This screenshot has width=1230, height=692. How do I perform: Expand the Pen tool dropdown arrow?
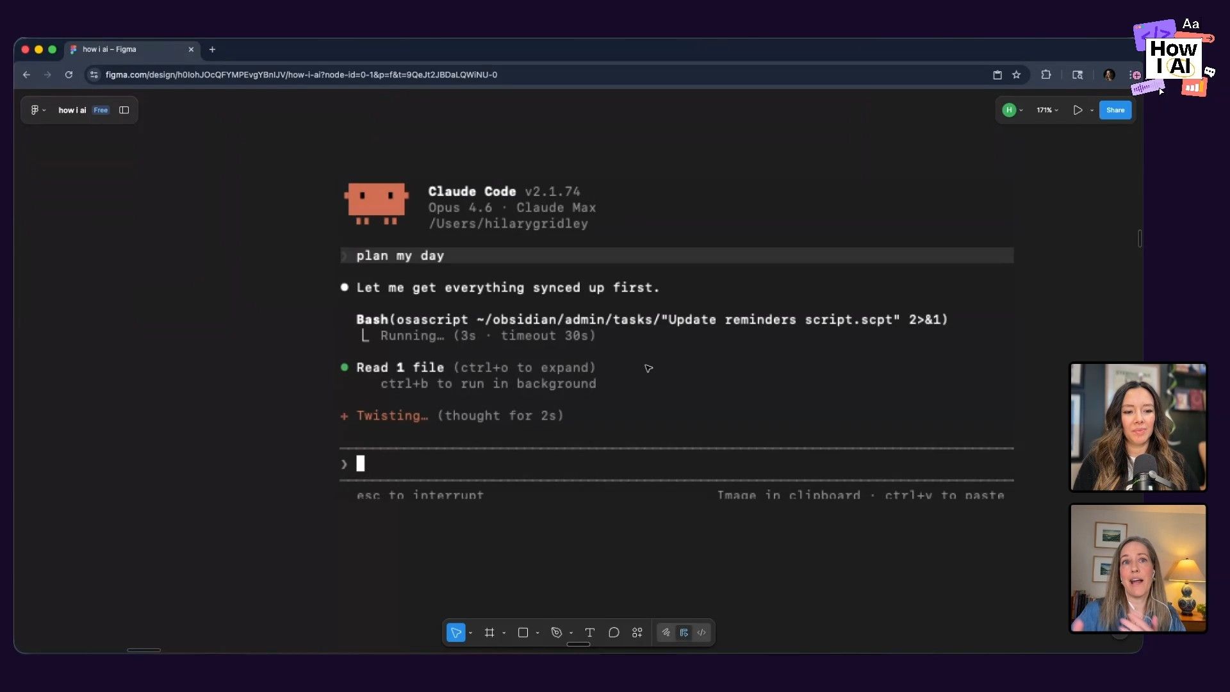pos(571,633)
